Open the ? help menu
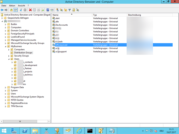 coord(28,6)
